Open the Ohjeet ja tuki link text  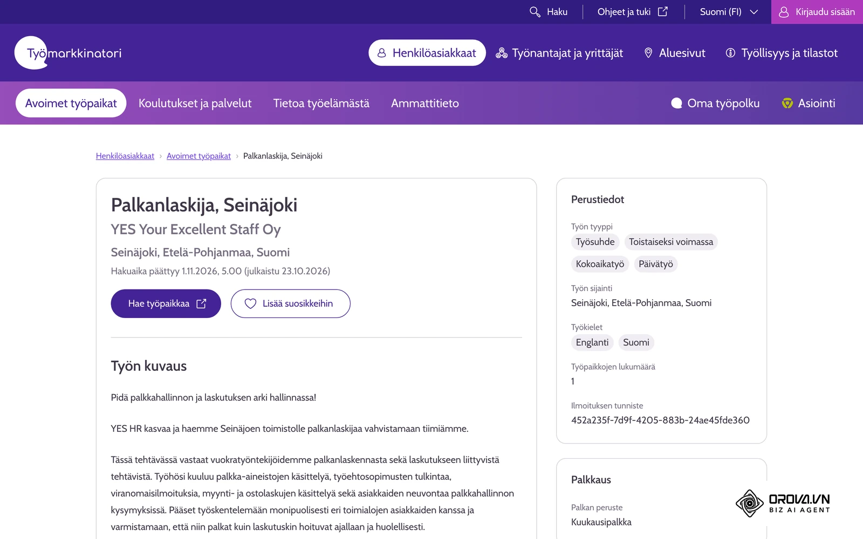pos(624,12)
